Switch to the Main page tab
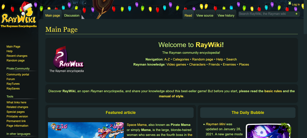The width and height of the screenshot is (307, 138). (53, 15)
